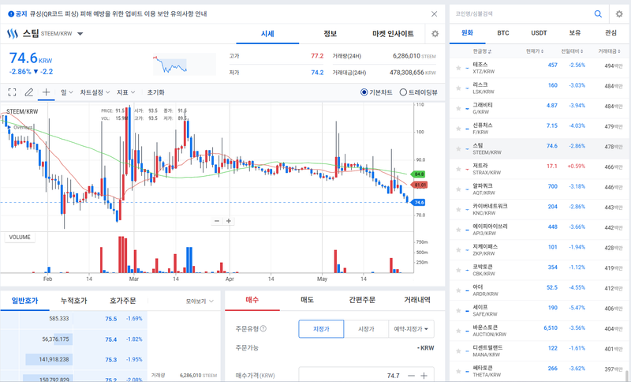Viewport: 631px width, 382px height.
Task: Open 누적호가 tab
Action: (73, 300)
